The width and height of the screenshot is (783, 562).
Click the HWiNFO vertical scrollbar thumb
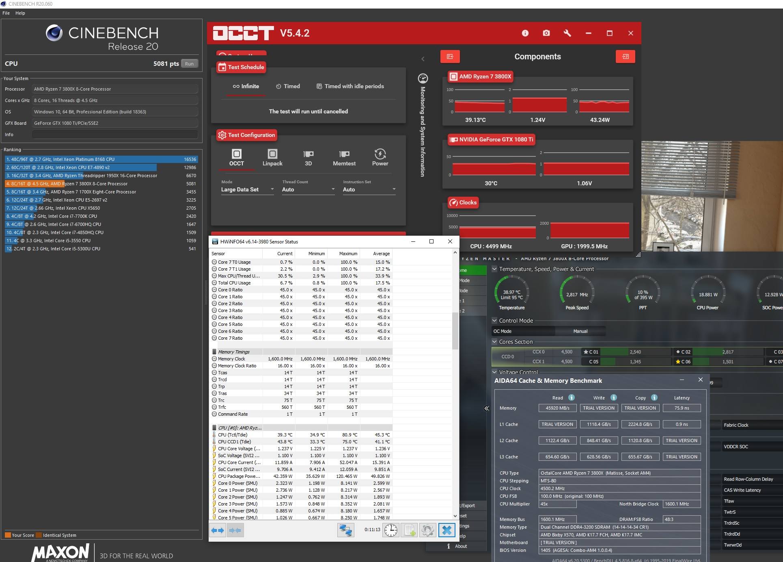pyautogui.click(x=455, y=331)
